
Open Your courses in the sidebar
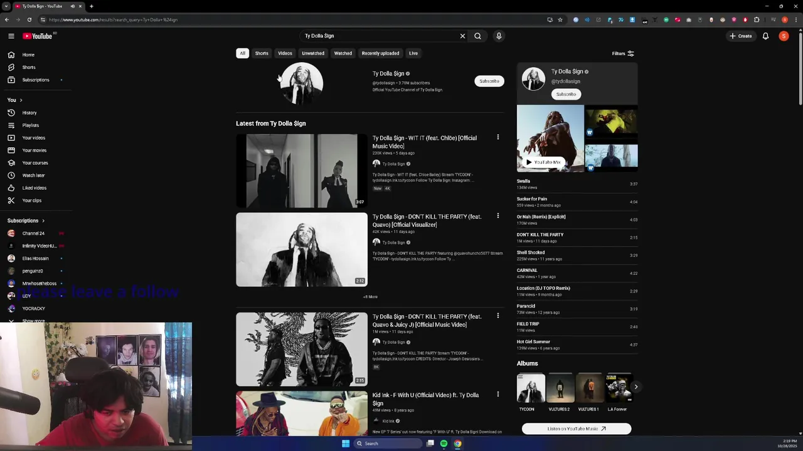pos(36,163)
